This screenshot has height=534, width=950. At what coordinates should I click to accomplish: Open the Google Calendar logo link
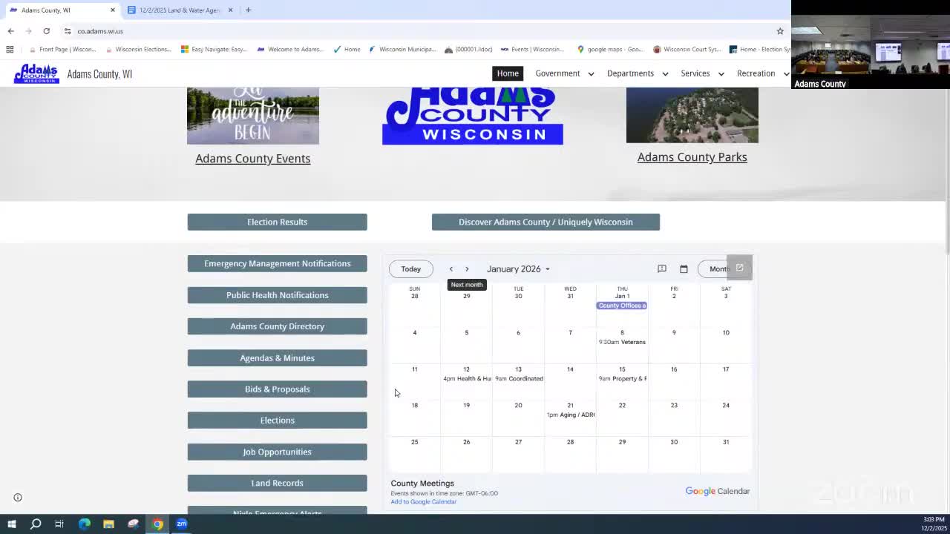[718, 491]
